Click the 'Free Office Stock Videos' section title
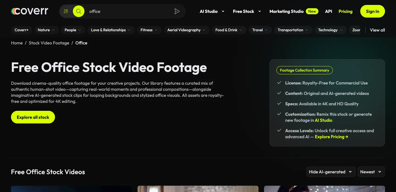396x192 pixels. 48,172
